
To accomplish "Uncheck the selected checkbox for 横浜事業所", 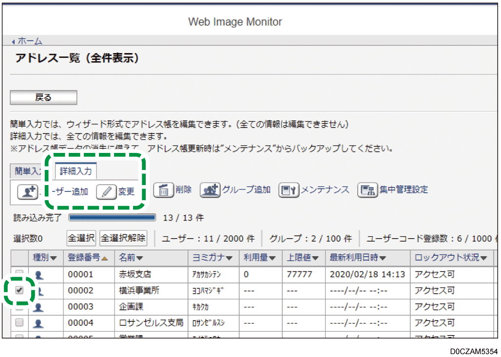I will coord(19,290).
